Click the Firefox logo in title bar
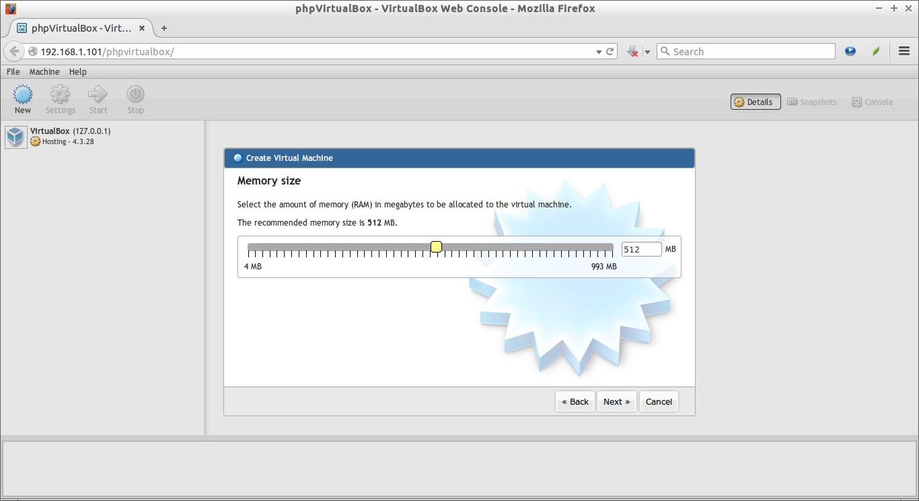 point(10,9)
